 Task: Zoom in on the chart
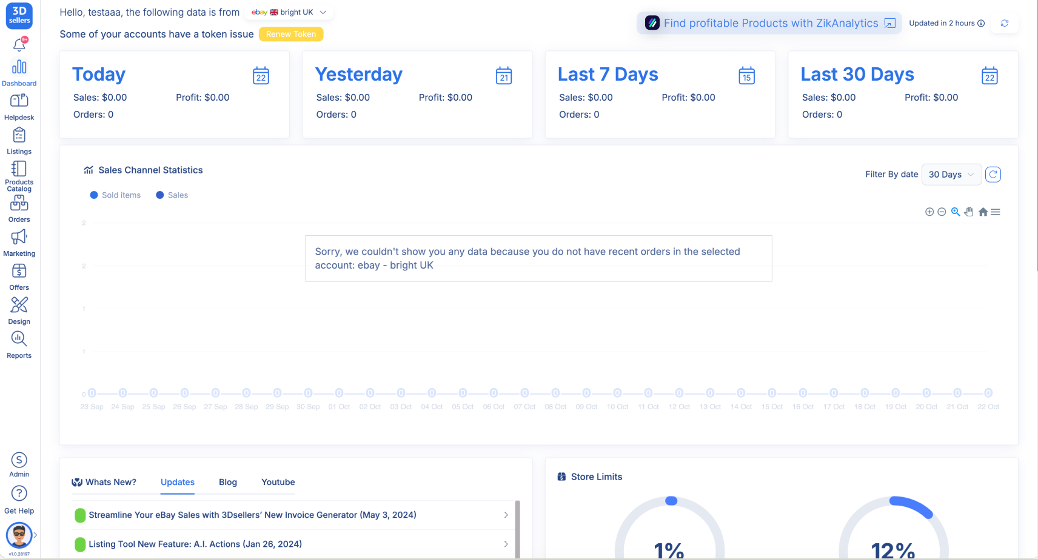coord(929,212)
